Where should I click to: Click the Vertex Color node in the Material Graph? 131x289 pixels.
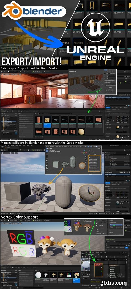[99, 270]
